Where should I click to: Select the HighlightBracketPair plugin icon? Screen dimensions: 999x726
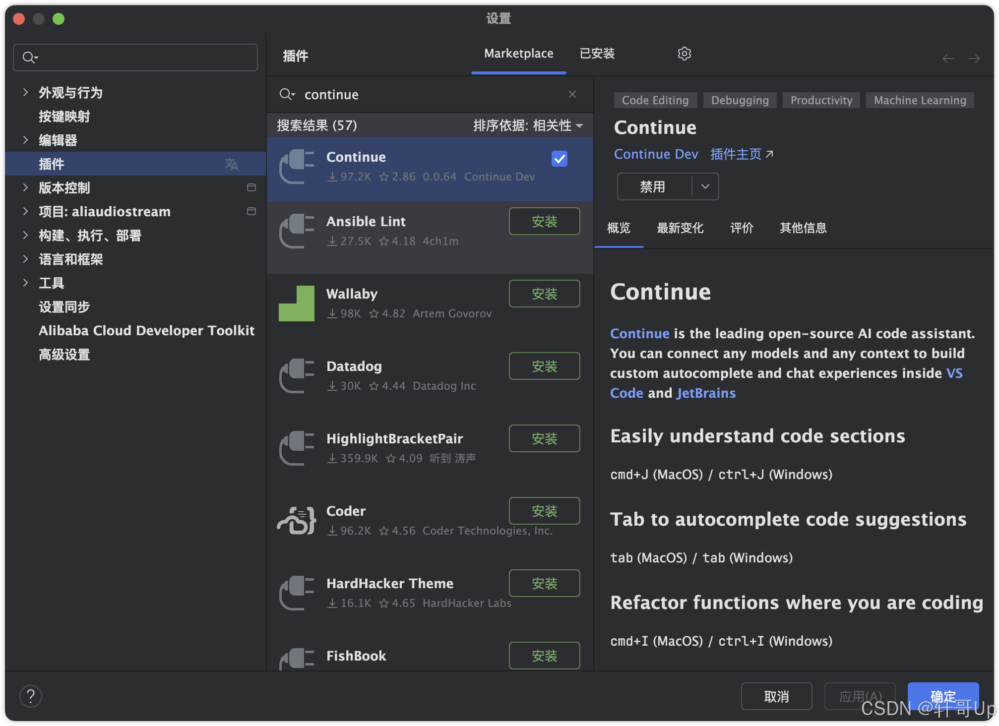pyautogui.click(x=297, y=448)
